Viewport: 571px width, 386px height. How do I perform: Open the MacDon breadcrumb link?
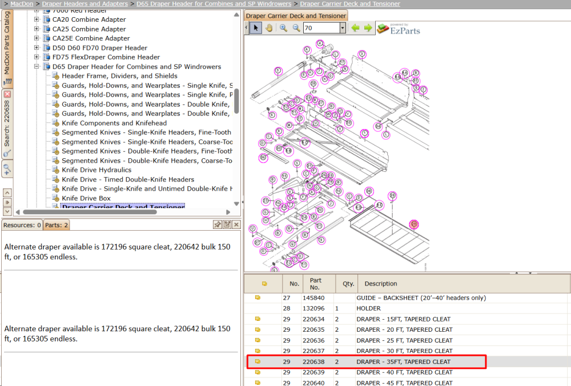(22, 3)
